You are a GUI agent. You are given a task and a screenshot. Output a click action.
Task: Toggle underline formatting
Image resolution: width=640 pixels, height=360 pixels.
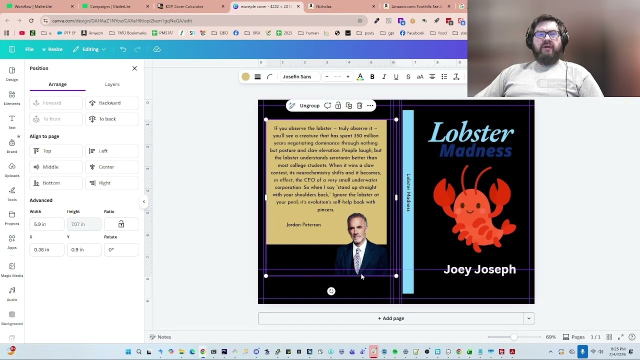[x=396, y=76]
